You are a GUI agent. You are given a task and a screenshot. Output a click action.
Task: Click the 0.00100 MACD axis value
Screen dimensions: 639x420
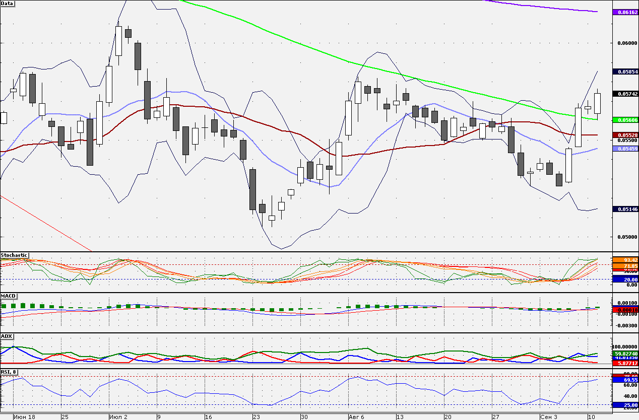point(627,303)
